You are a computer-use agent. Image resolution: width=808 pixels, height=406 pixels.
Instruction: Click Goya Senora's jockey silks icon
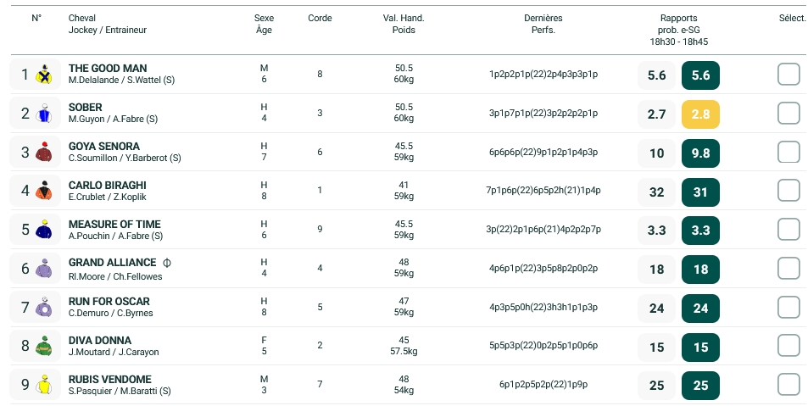pyautogui.click(x=44, y=153)
